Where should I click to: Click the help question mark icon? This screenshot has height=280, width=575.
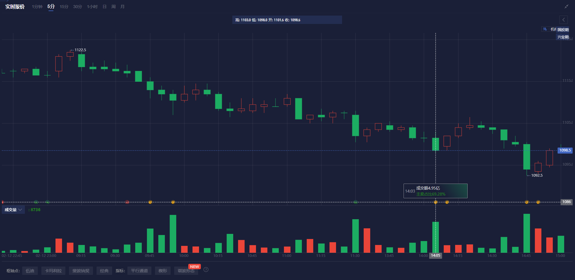point(206,270)
